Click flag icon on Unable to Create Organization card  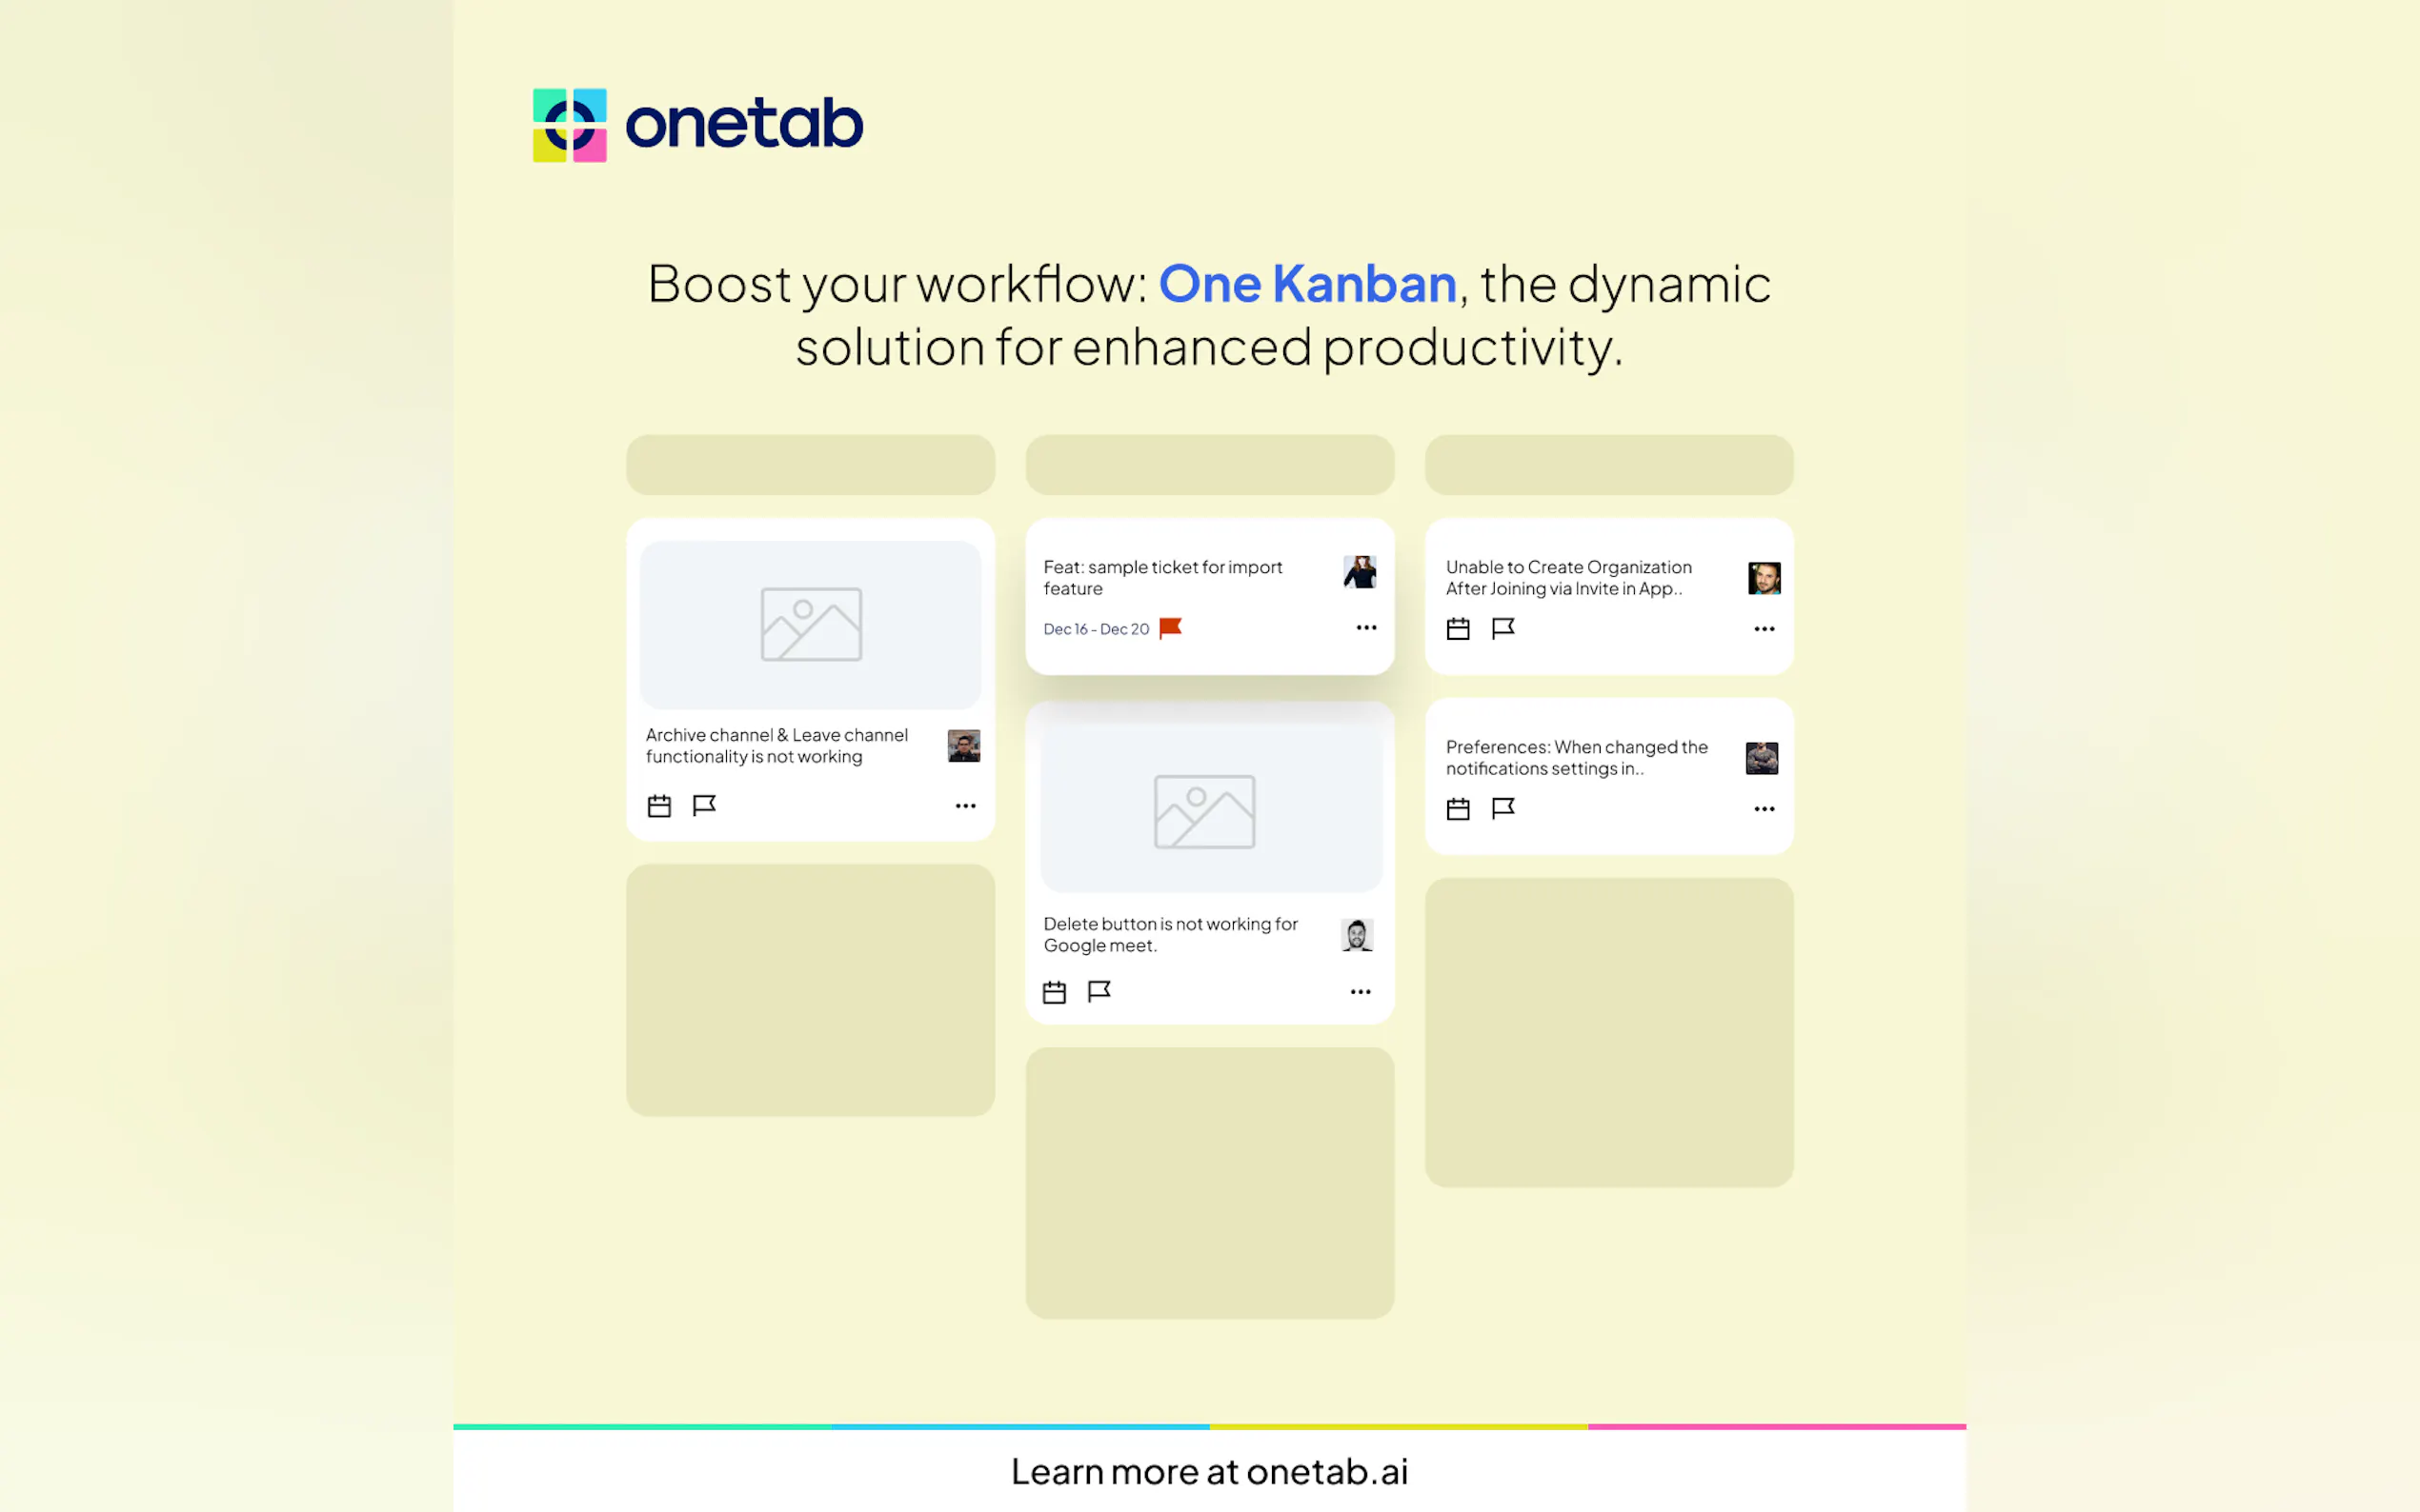pos(1502,628)
